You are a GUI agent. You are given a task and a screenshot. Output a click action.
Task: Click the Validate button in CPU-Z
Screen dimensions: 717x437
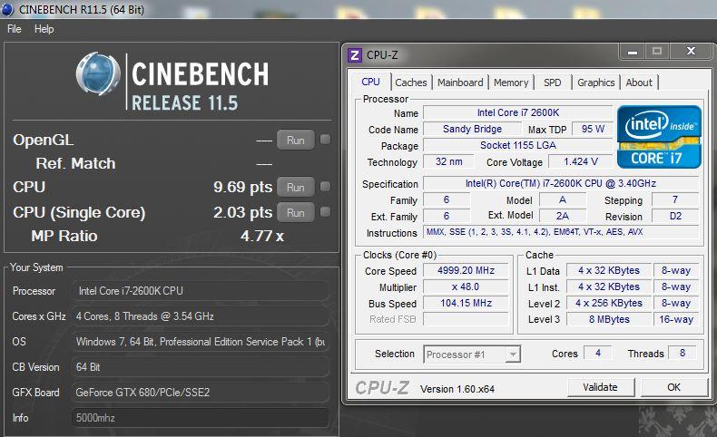tap(601, 387)
